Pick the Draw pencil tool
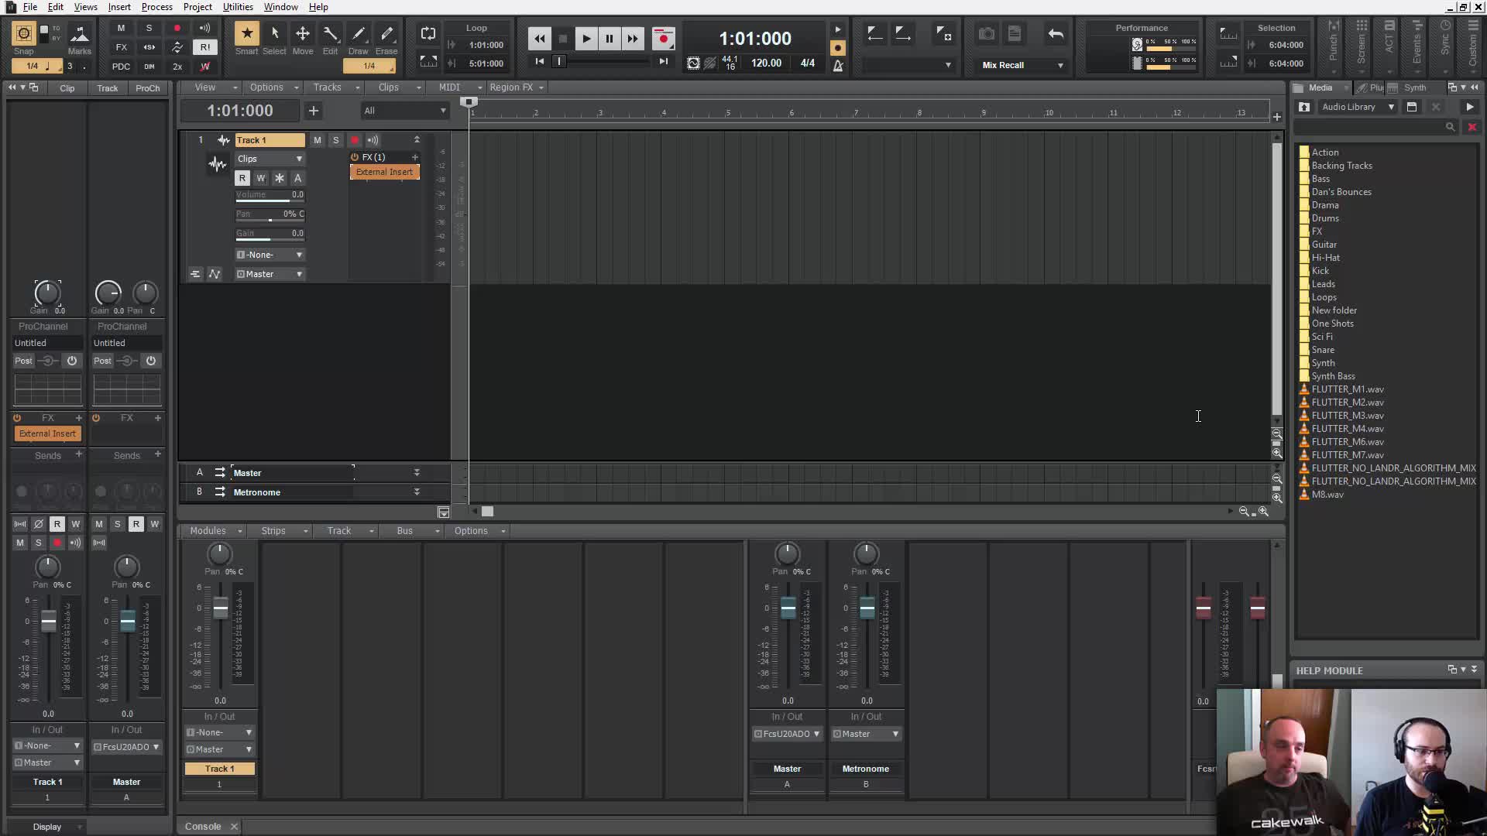The width and height of the screenshot is (1487, 836). tap(358, 33)
